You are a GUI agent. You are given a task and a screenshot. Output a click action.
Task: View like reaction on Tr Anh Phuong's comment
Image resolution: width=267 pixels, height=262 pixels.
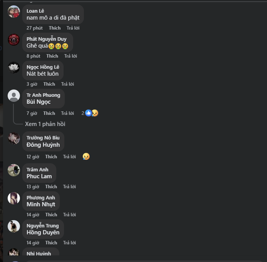point(88,113)
